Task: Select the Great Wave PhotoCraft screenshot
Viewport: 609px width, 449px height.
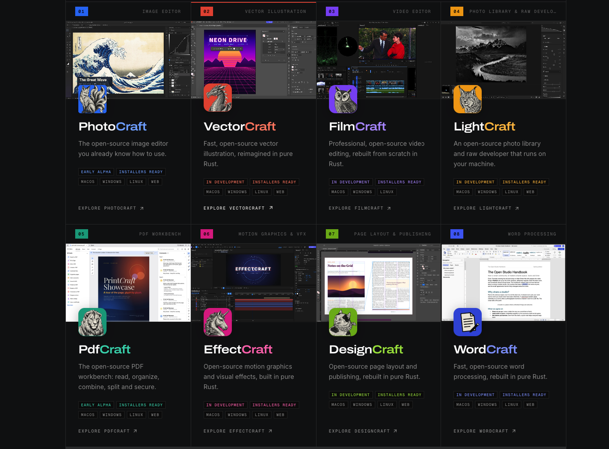Action: click(x=128, y=60)
